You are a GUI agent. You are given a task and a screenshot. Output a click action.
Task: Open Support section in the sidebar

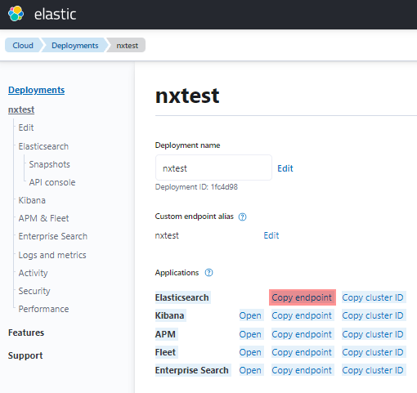pyautogui.click(x=25, y=355)
